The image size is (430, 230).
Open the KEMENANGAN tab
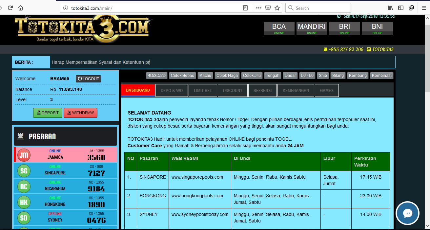[296, 91]
